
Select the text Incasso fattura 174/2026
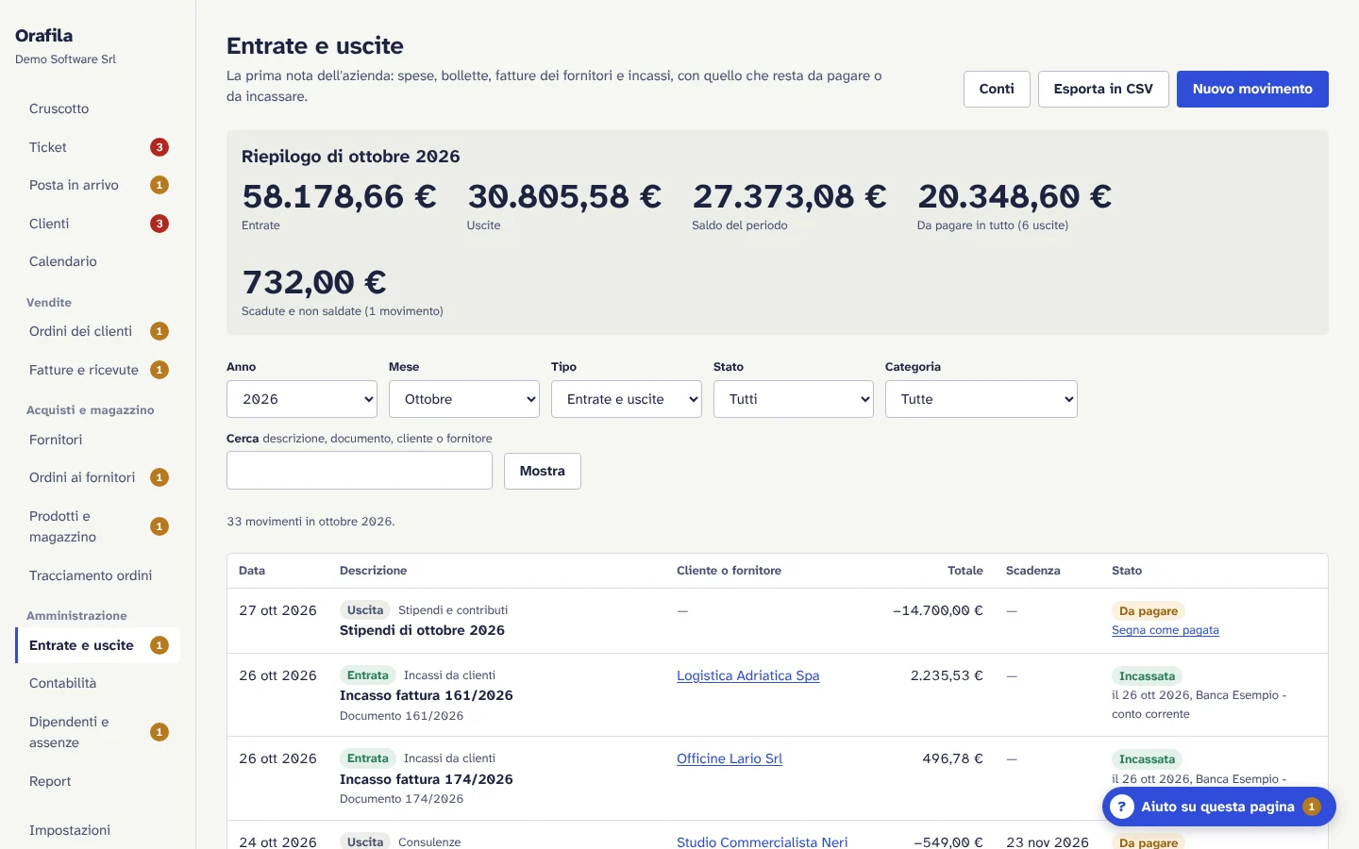[x=427, y=779]
